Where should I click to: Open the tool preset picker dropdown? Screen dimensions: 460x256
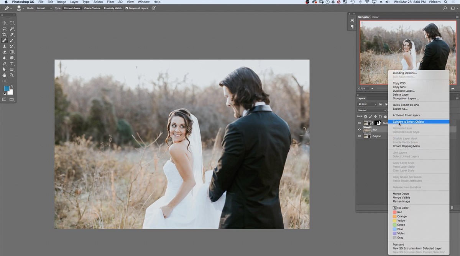click(x=11, y=8)
